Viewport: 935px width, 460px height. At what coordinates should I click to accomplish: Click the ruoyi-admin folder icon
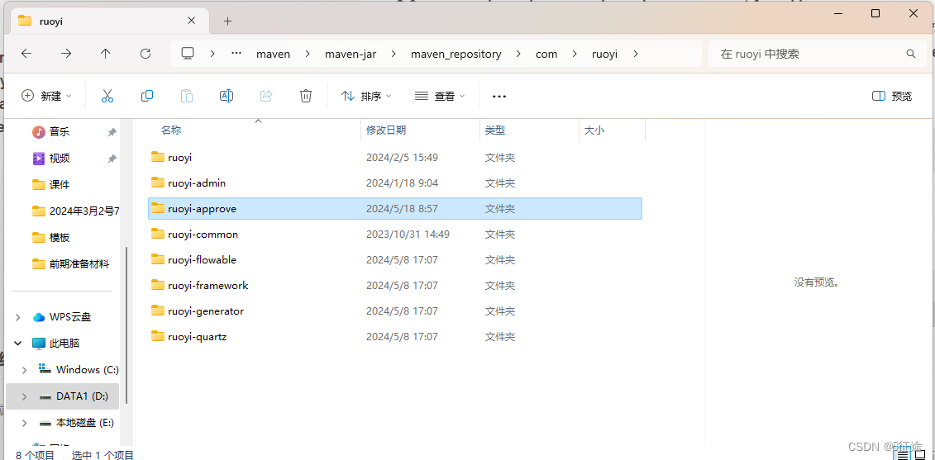[157, 183]
